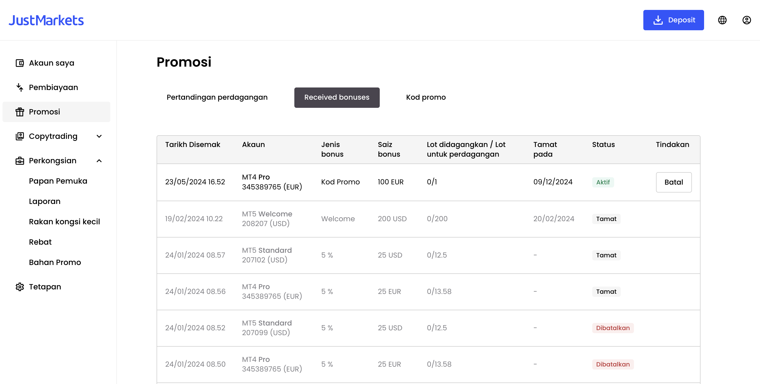Open the Kod promo tab
760x384 pixels.
tap(426, 97)
